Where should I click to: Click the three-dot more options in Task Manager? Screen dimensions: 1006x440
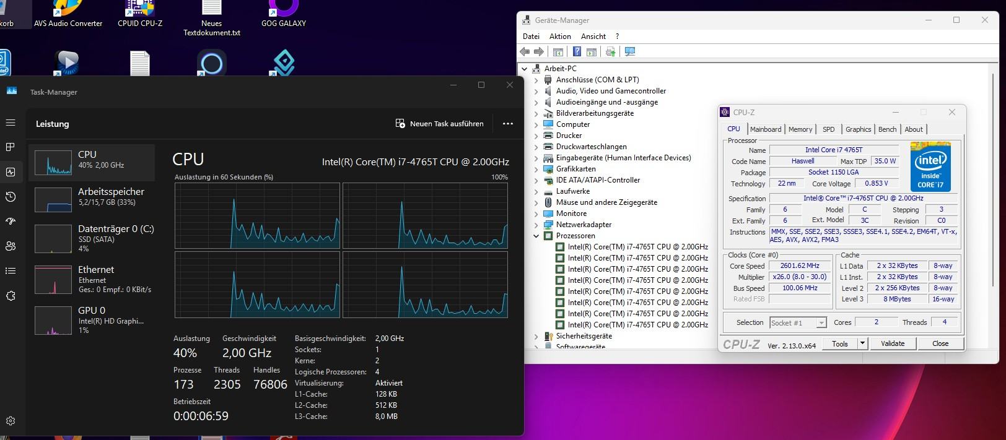[x=508, y=124]
